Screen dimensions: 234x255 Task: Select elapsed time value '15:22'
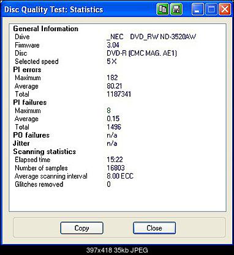[x=115, y=160]
